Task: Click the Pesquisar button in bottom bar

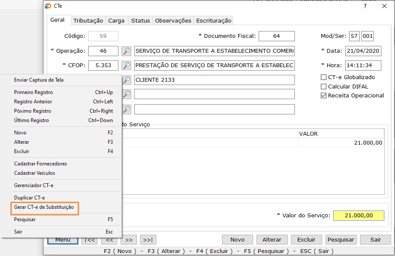Action: pyautogui.click(x=341, y=239)
